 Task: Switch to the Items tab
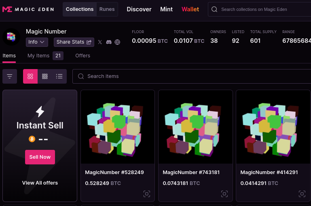[9, 56]
